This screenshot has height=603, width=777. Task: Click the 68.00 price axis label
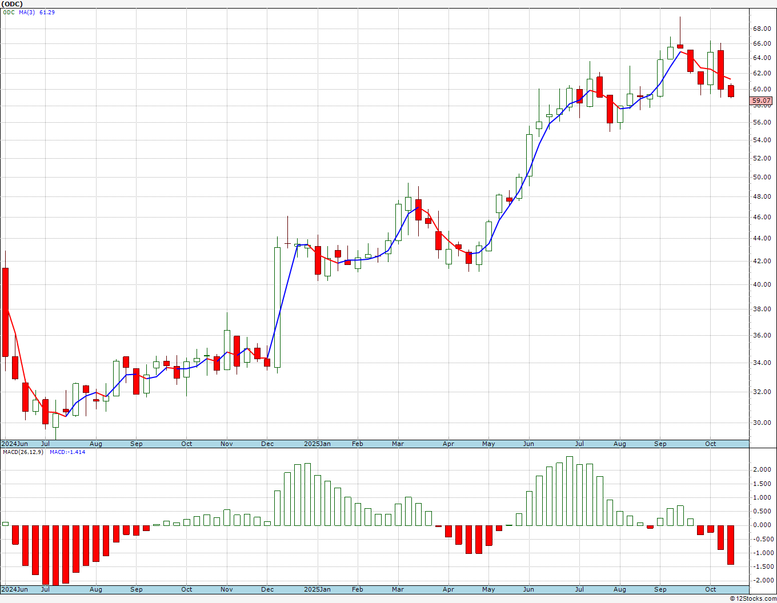(x=762, y=29)
